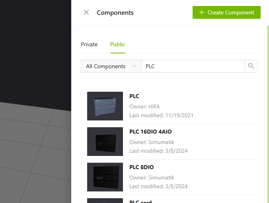The image size is (269, 203).
Task: Select the Public tab
Action: pyautogui.click(x=118, y=44)
